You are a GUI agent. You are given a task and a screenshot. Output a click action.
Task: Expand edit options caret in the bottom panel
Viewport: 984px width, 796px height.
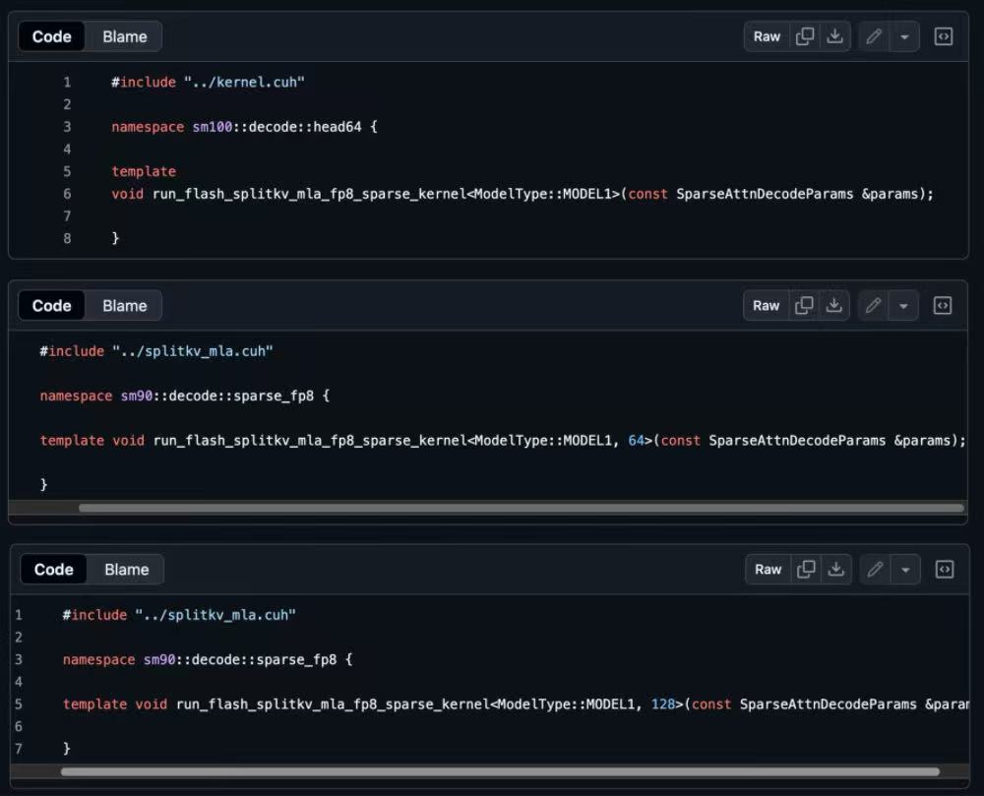[x=904, y=569]
